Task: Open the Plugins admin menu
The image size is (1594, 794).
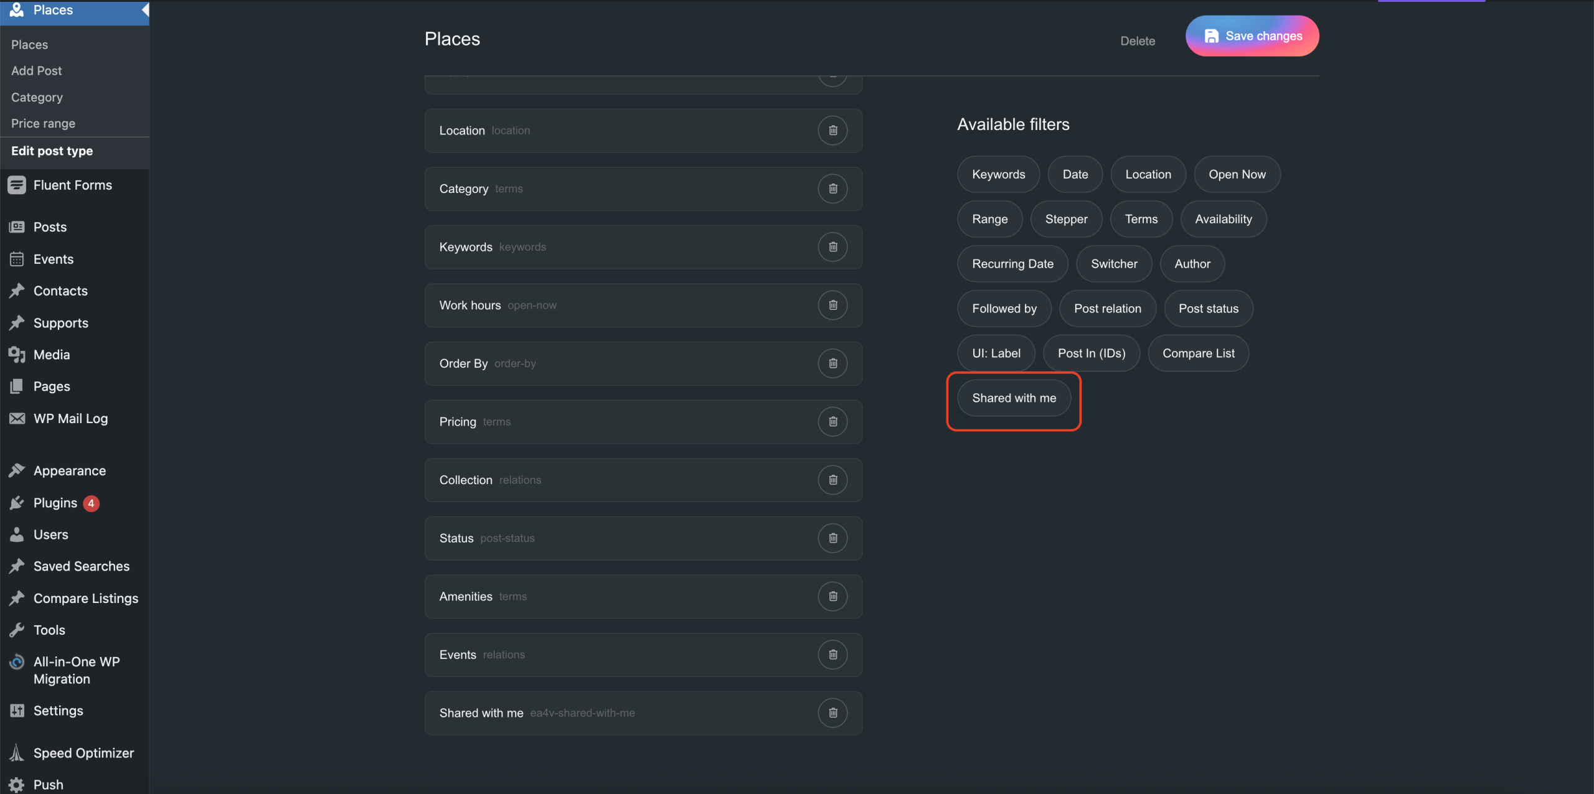Action: [x=55, y=503]
